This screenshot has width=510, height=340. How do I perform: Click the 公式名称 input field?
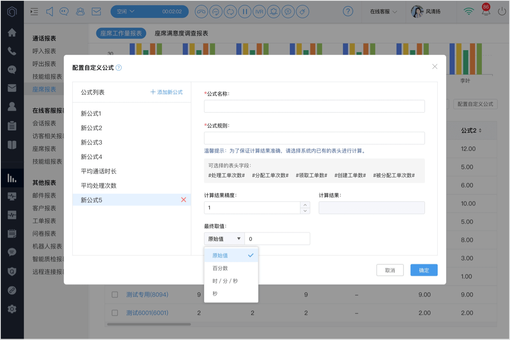(x=314, y=106)
